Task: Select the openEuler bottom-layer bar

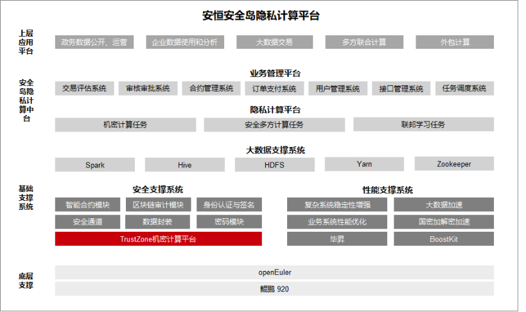Action: click(x=274, y=272)
